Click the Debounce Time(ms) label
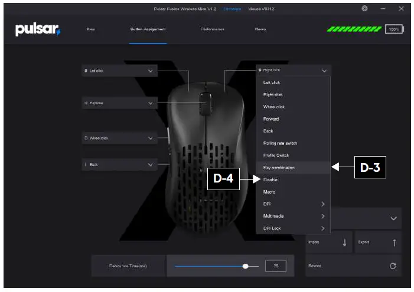 [128, 266]
